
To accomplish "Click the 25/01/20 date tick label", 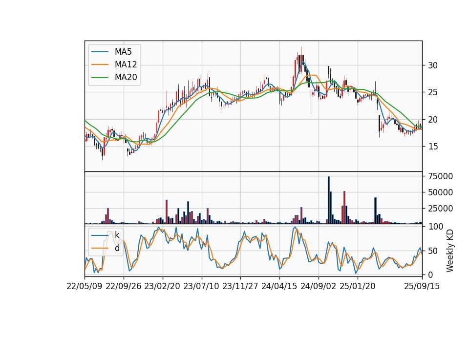I will [358, 286].
